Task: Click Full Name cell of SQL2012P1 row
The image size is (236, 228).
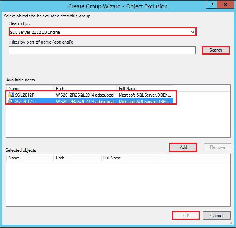Action: (145, 95)
